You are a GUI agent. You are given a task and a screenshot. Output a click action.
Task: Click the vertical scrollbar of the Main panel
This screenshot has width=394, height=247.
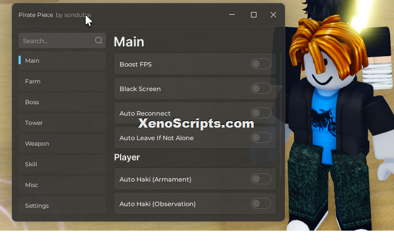point(280,114)
